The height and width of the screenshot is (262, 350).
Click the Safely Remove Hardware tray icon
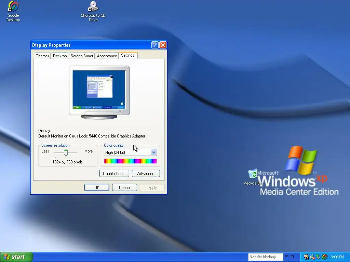pyautogui.click(x=318, y=257)
